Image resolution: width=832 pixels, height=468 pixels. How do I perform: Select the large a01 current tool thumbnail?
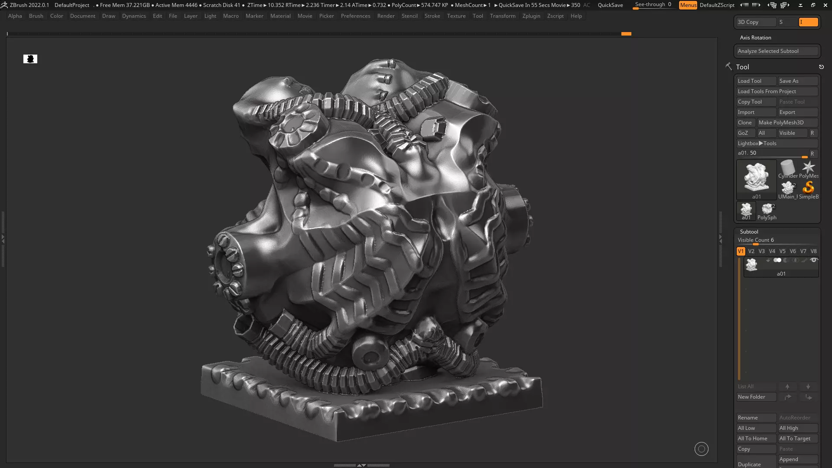point(756,180)
